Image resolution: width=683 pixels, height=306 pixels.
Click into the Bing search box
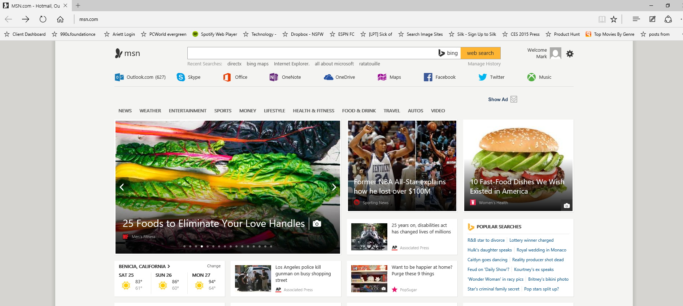[x=312, y=53]
